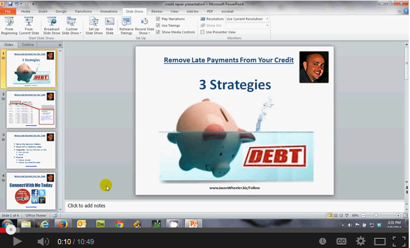Play the video
410x248 pixels.
coord(17,242)
